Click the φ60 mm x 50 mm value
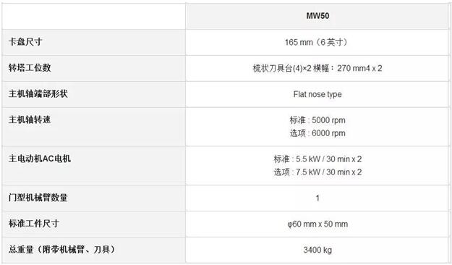 [317, 224]
